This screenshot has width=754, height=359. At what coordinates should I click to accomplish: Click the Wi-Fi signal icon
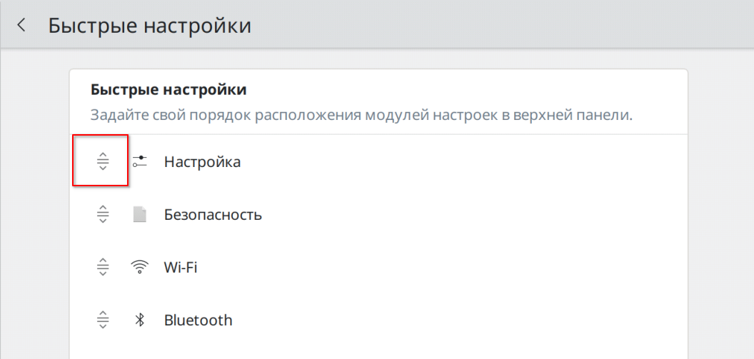[x=140, y=268]
